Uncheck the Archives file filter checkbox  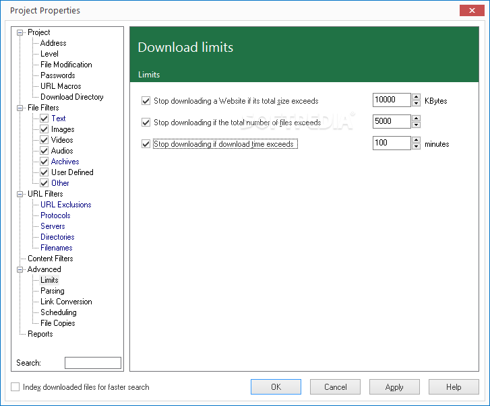click(44, 162)
